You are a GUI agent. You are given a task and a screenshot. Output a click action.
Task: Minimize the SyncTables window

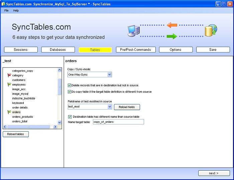coord(218,4)
